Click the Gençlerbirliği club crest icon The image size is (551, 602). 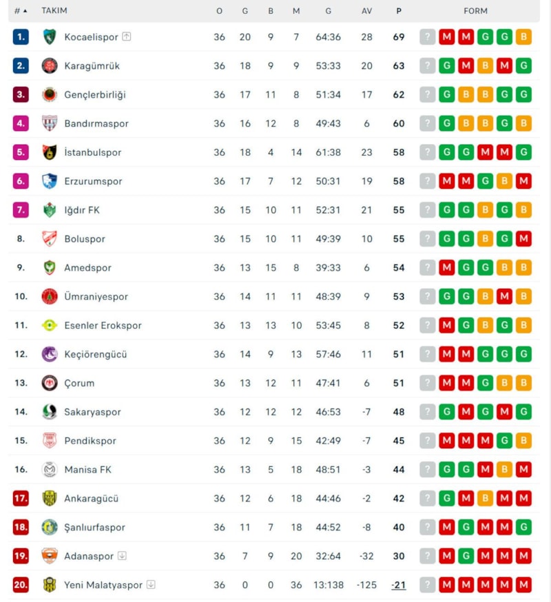pyautogui.click(x=50, y=95)
